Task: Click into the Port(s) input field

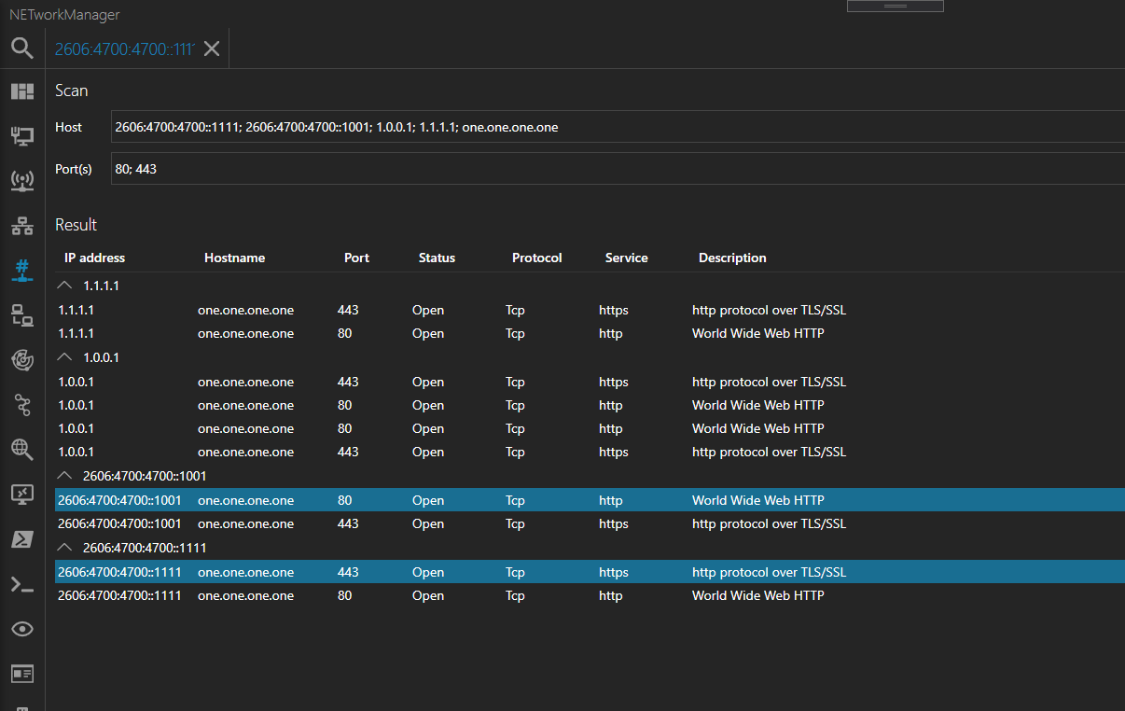Action: tap(618, 169)
